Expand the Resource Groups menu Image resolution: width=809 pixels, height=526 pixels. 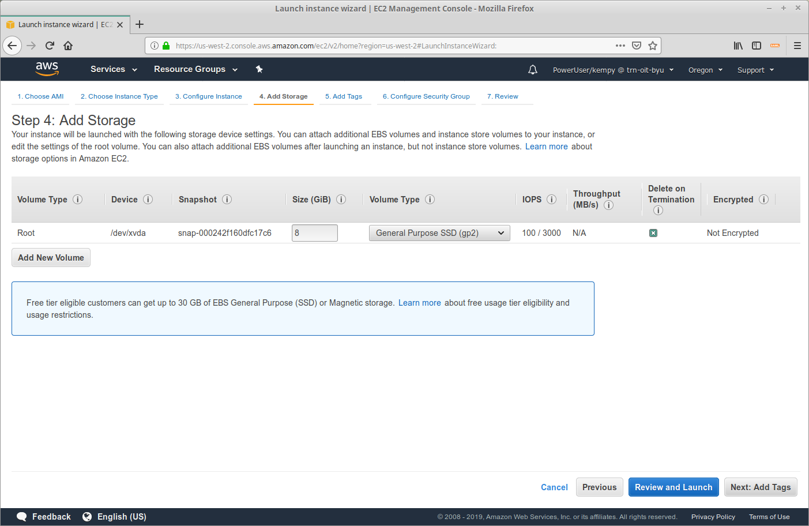click(x=195, y=69)
